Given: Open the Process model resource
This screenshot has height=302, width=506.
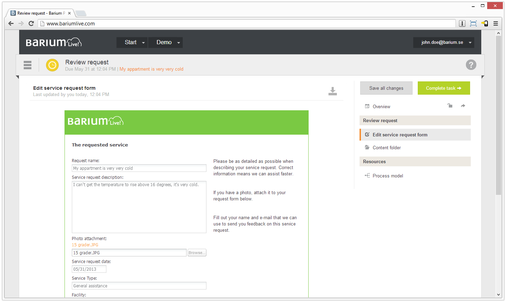Looking at the screenshot, I should [387, 176].
